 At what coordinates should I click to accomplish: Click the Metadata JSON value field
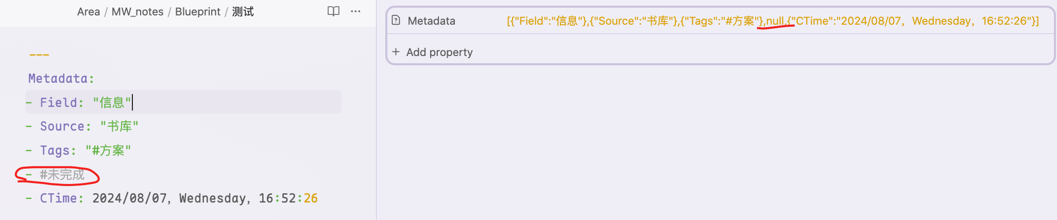point(773,21)
